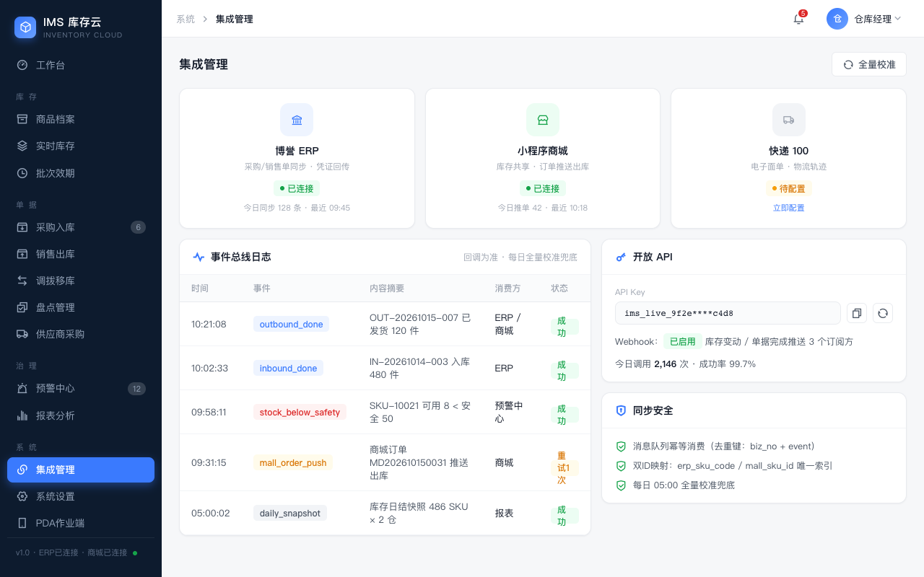Click the 仓库经理 avatar icon

tap(837, 19)
